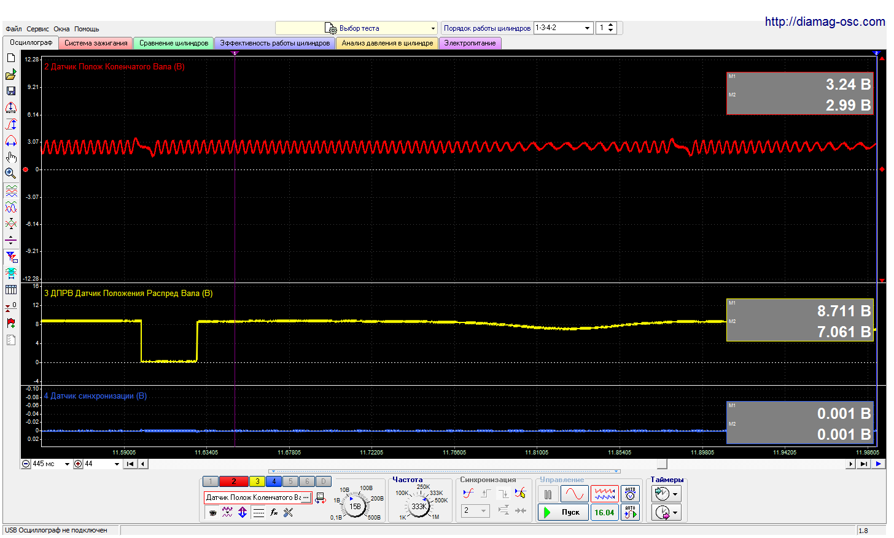The height and width of the screenshot is (538, 894).
Task: Open the Выбор теста dropdown
Action: (356, 28)
